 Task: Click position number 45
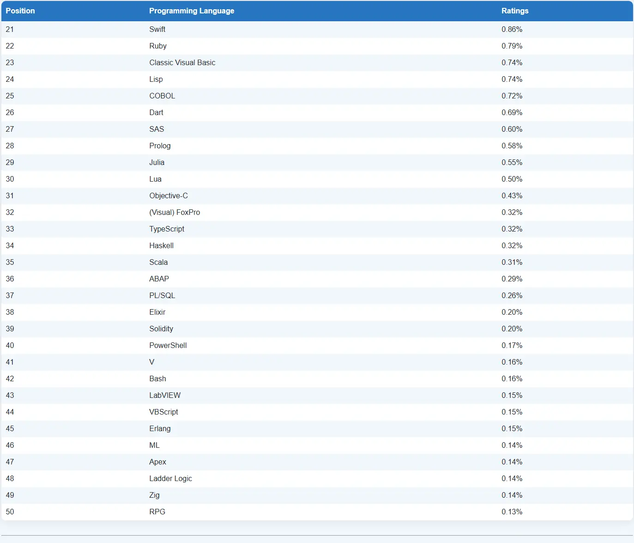click(x=10, y=428)
